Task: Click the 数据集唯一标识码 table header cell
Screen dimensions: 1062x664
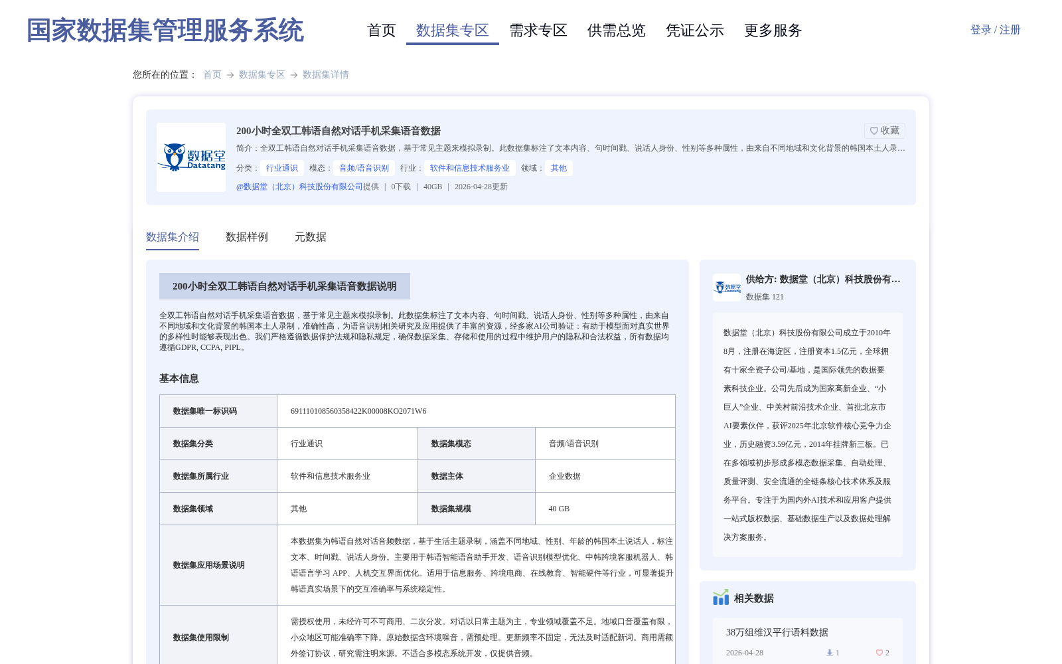Action: click(x=218, y=411)
